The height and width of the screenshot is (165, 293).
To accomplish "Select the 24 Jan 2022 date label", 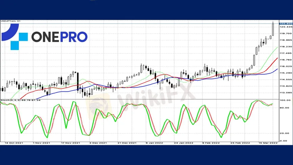I will pos(184,143).
